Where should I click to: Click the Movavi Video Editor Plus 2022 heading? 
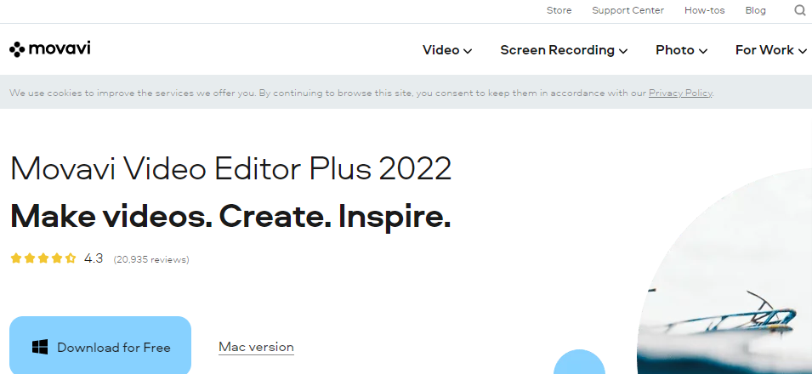[x=231, y=168]
